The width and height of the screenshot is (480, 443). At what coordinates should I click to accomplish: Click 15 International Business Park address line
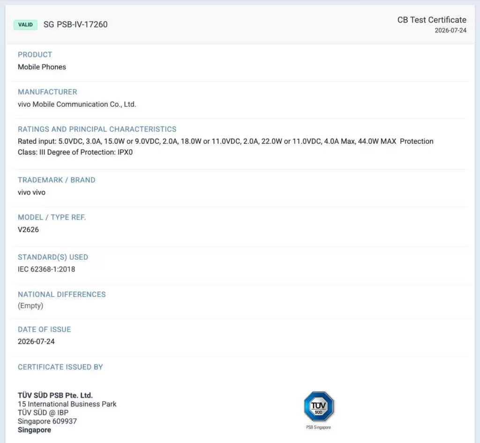(67, 404)
